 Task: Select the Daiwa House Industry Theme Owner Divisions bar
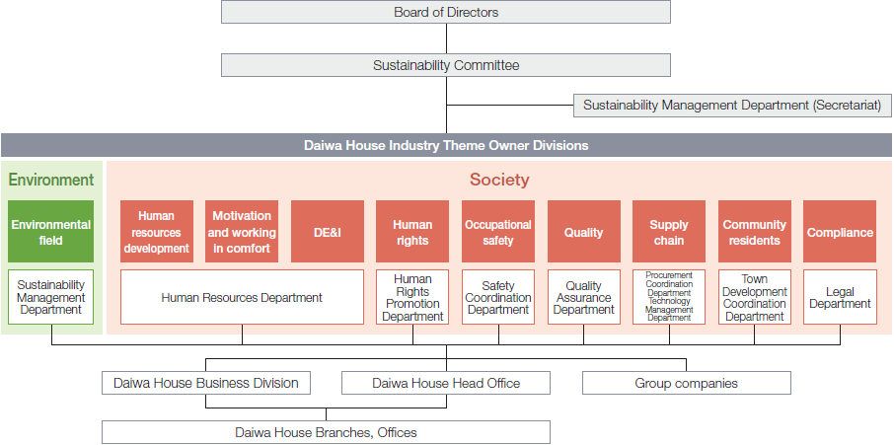(446, 145)
